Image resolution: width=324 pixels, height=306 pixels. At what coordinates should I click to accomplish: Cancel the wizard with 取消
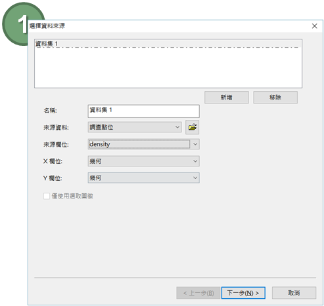294,293
